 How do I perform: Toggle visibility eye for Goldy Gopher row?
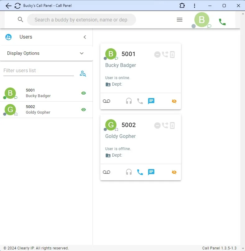click(84, 110)
